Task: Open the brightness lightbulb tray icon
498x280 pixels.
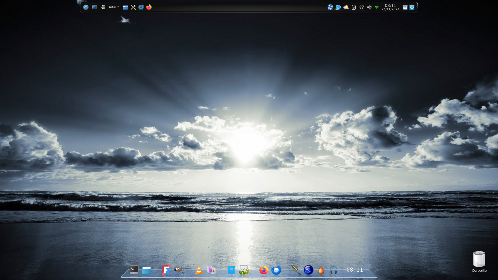Action: pyautogui.click(x=361, y=7)
